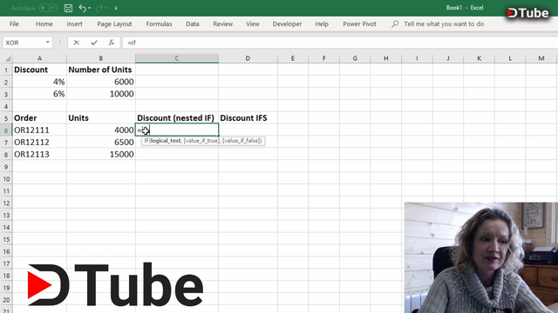This screenshot has height=313, width=558.
Task: Select column D header
Action: click(x=248, y=58)
